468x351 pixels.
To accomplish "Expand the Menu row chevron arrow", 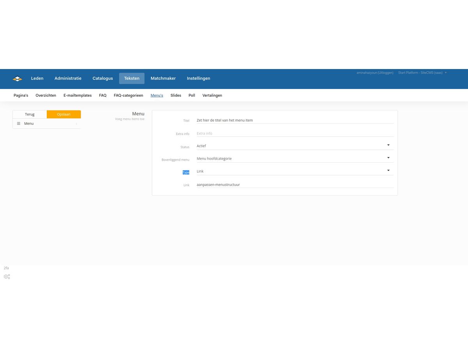I will point(76,124).
